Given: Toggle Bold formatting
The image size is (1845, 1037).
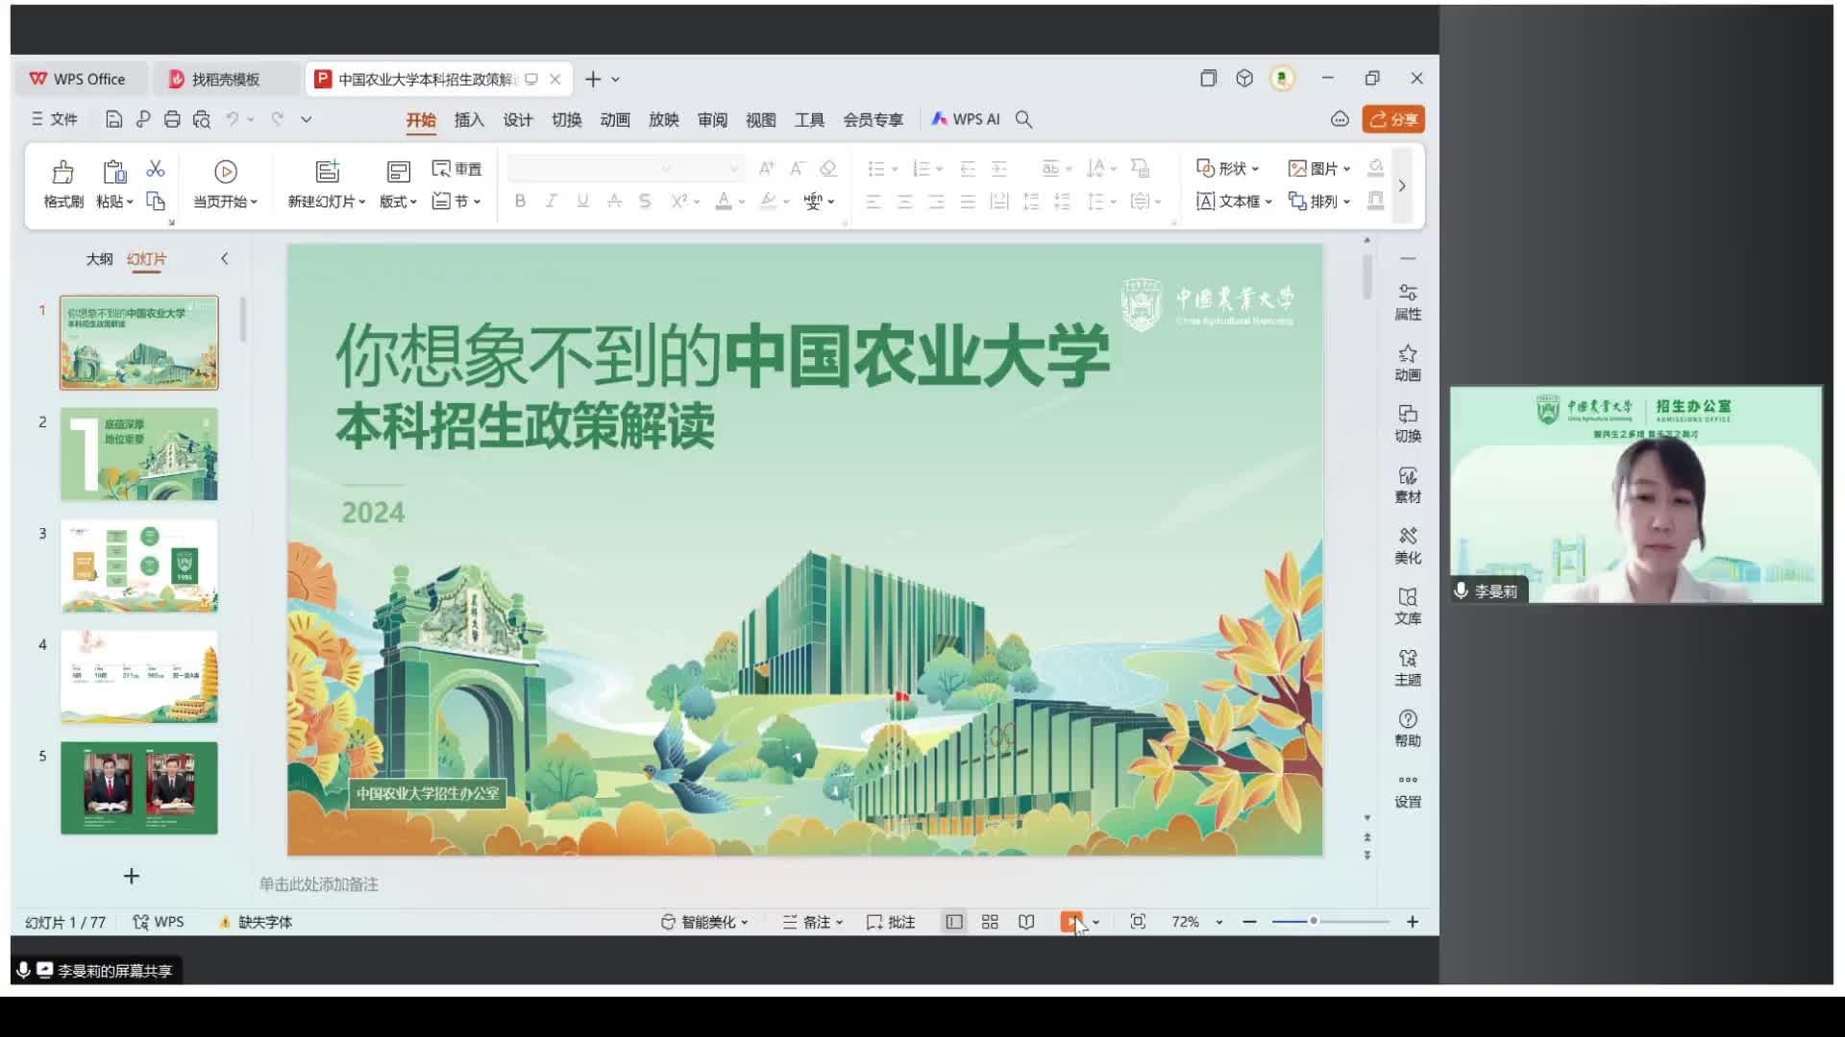Looking at the screenshot, I should pos(520,201).
